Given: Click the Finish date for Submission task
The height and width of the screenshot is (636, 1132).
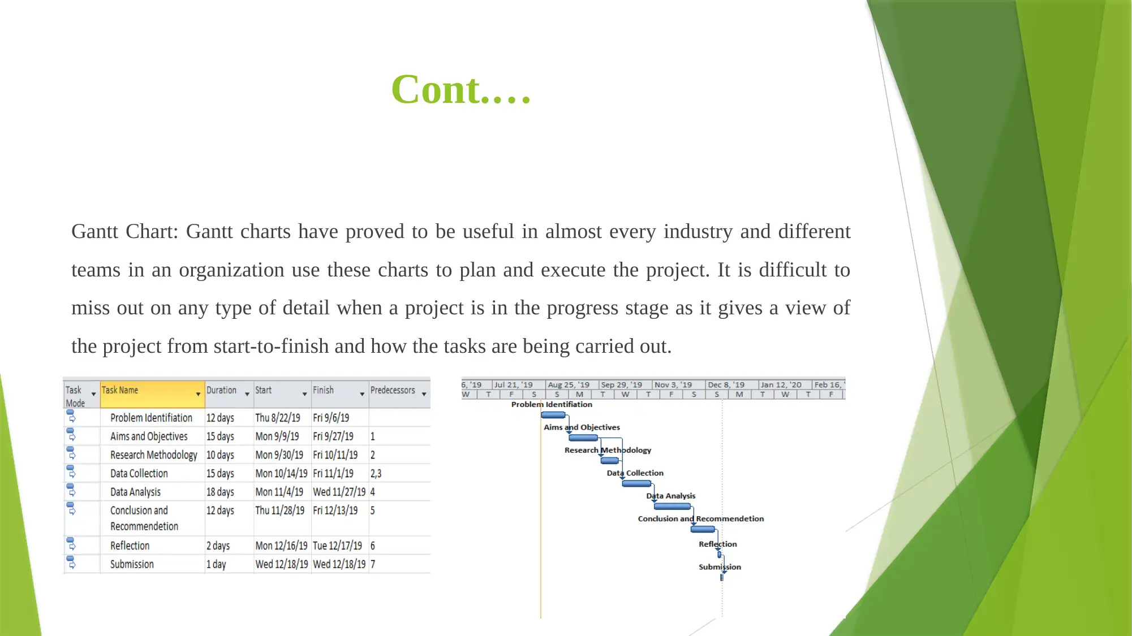Looking at the screenshot, I should pyautogui.click(x=338, y=564).
